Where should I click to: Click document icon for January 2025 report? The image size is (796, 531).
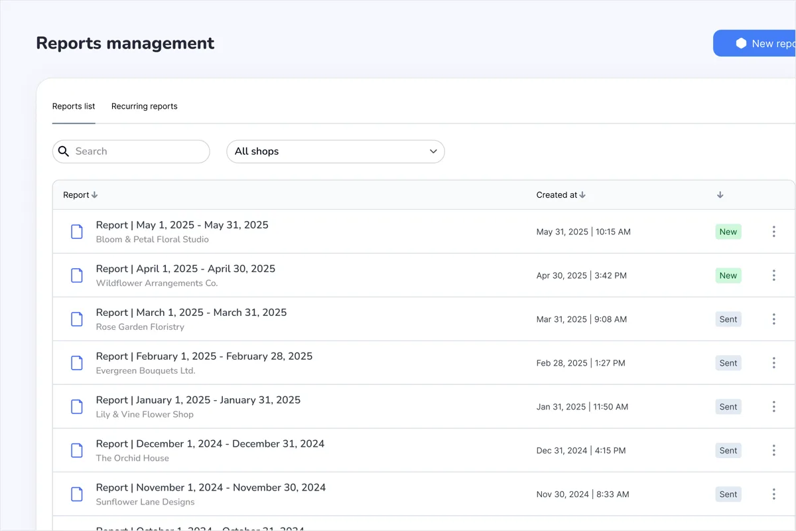tap(77, 407)
